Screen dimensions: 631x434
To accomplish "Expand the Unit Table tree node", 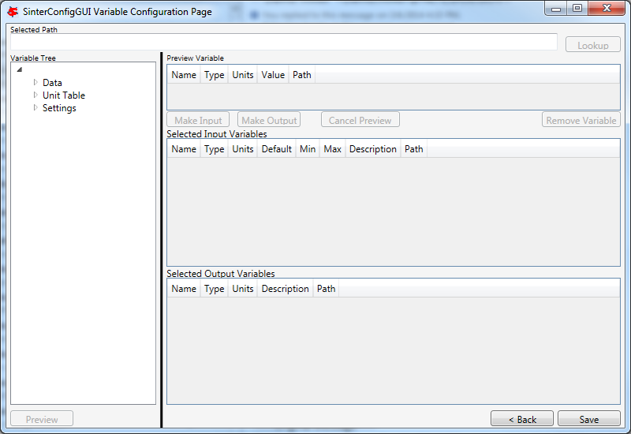I will coord(35,95).
